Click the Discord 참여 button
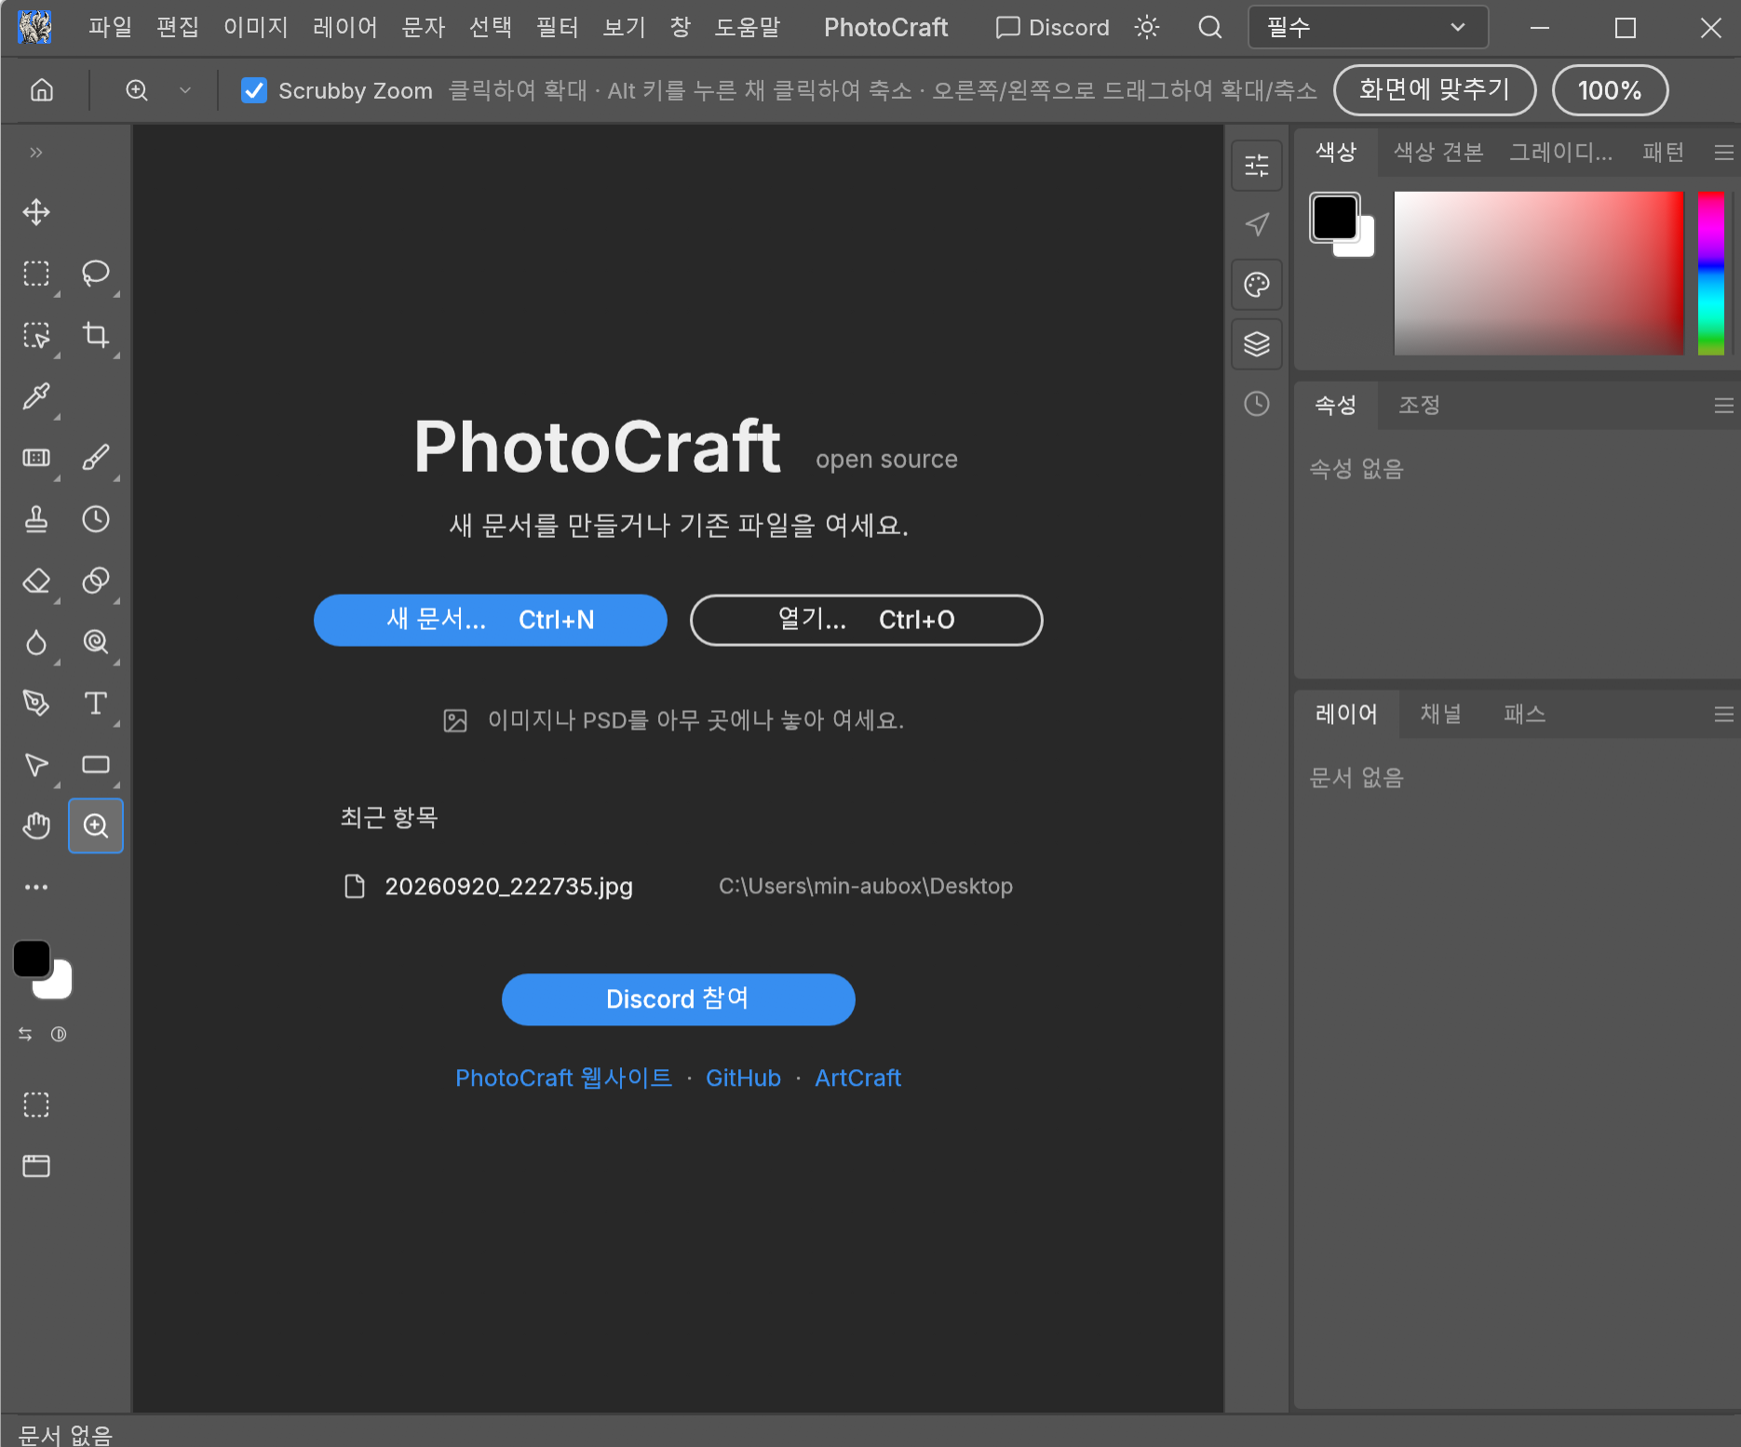Screen dimensions: 1741x1447 pyautogui.click(x=678, y=999)
